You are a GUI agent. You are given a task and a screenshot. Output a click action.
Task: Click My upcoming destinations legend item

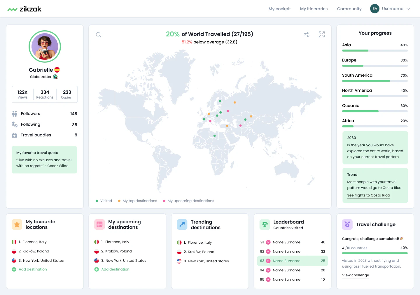pyautogui.click(x=188, y=201)
